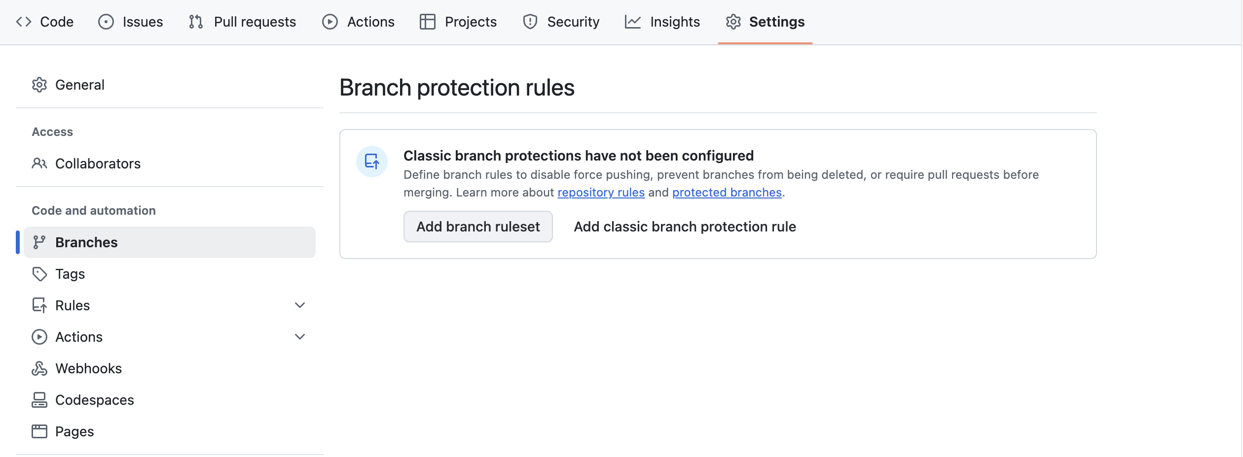Select the General settings gear icon
Image resolution: width=1243 pixels, height=457 pixels.
pyautogui.click(x=40, y=84)
